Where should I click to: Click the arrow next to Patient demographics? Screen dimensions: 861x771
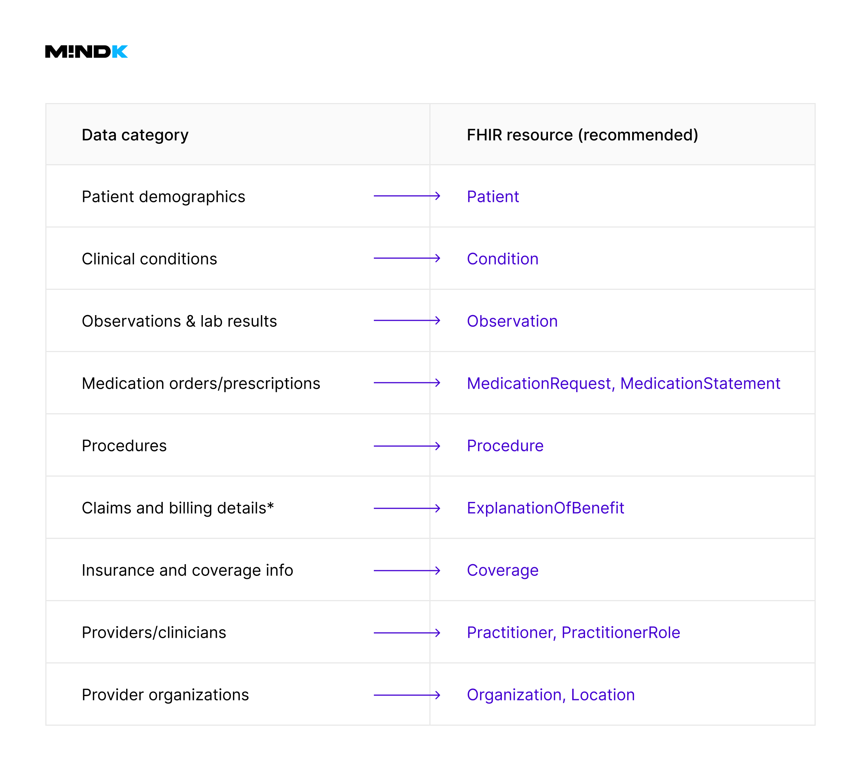pyautogui.click(x=407, y=196)
